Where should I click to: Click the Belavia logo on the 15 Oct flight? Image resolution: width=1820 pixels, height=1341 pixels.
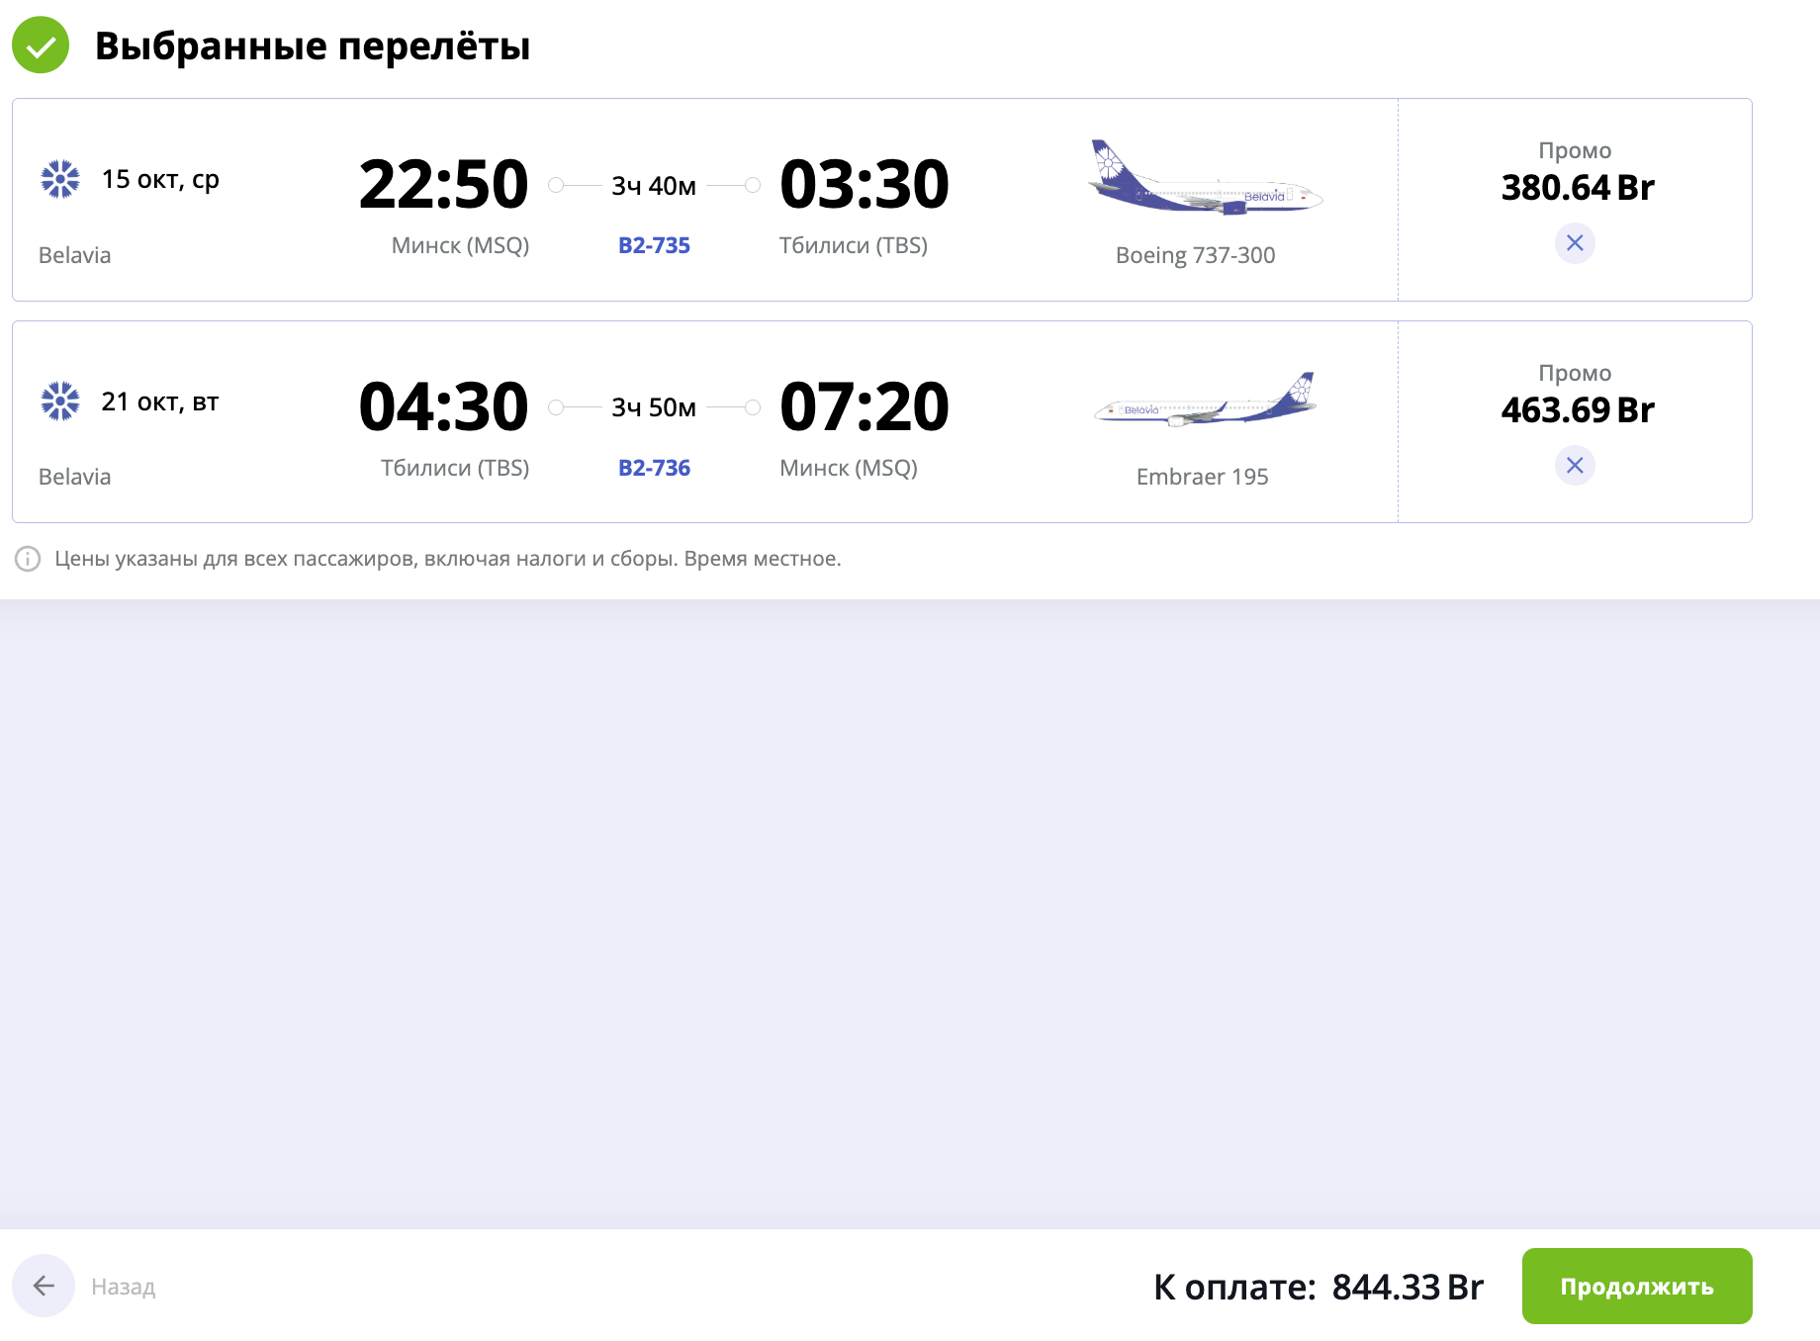[60, 179]
